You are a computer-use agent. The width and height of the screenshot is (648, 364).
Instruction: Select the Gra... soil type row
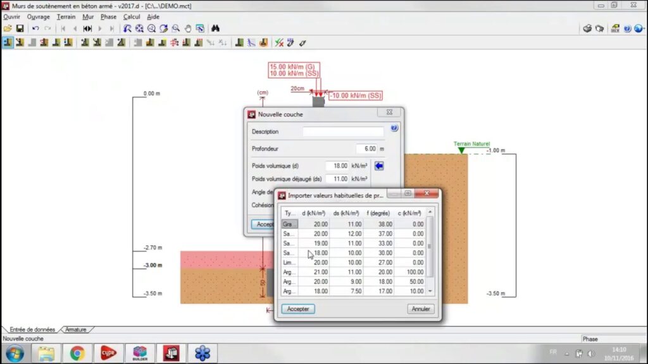click(289, 224)
